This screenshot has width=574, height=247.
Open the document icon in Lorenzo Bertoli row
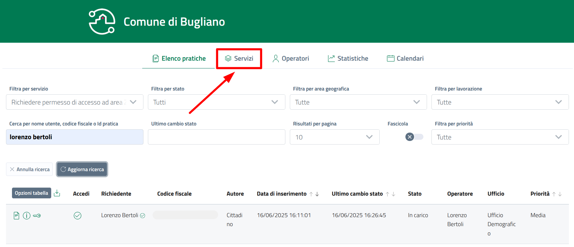[x=16, y=215]
